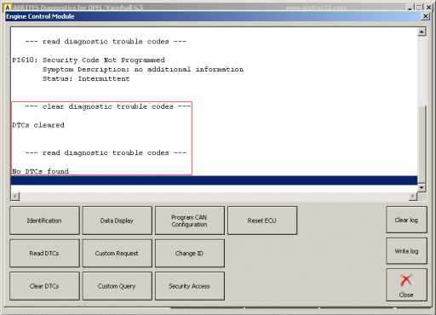This screenshot has height=315, width=436.
Task: Click the horizontal scroll left arrow
Action: [15, 196]
